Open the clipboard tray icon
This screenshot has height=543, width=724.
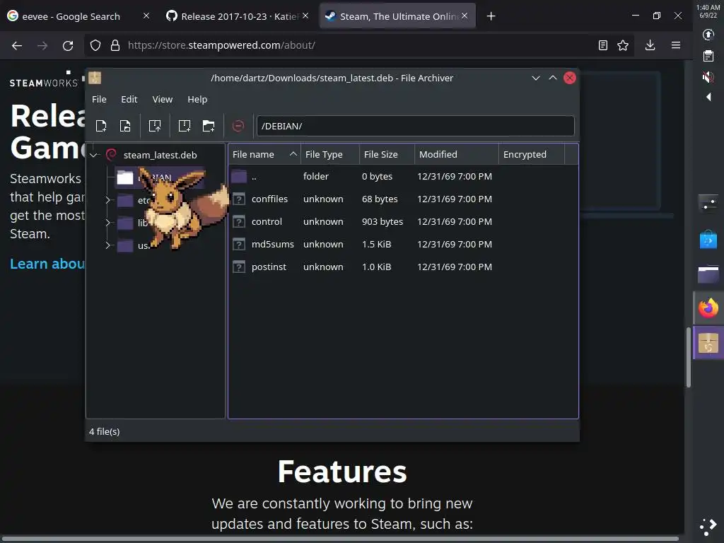point(708,57)
